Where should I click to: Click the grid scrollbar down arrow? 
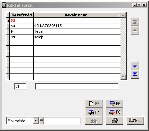[x=123, y=77]
